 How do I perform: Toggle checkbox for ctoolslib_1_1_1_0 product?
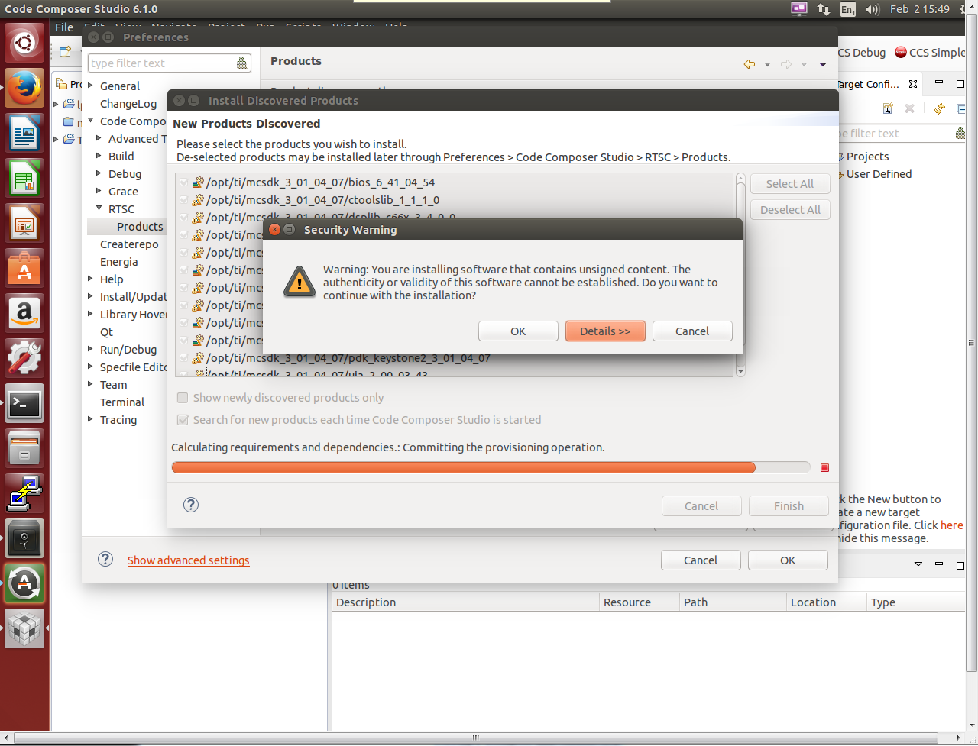pos(183,200)
